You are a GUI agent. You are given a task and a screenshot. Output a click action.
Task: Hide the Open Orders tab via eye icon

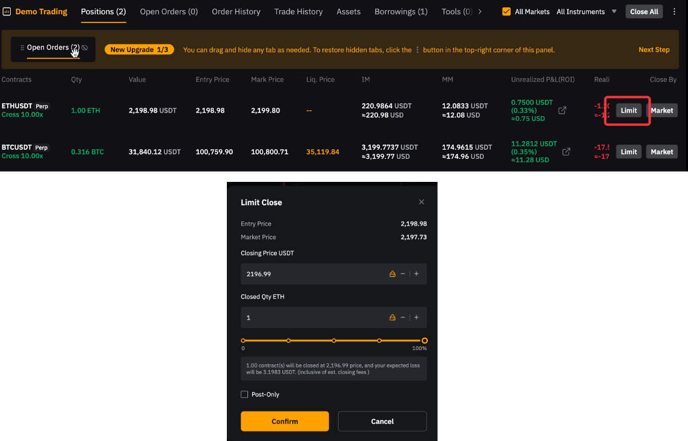[85, 47]
